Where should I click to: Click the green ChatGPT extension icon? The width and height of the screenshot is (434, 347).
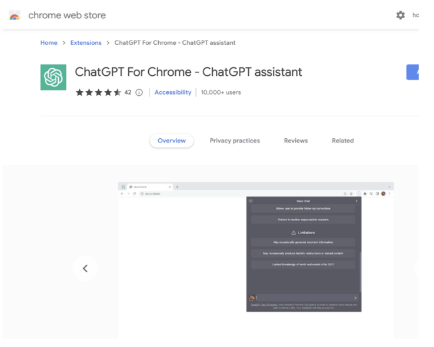[x=54, y=77]
